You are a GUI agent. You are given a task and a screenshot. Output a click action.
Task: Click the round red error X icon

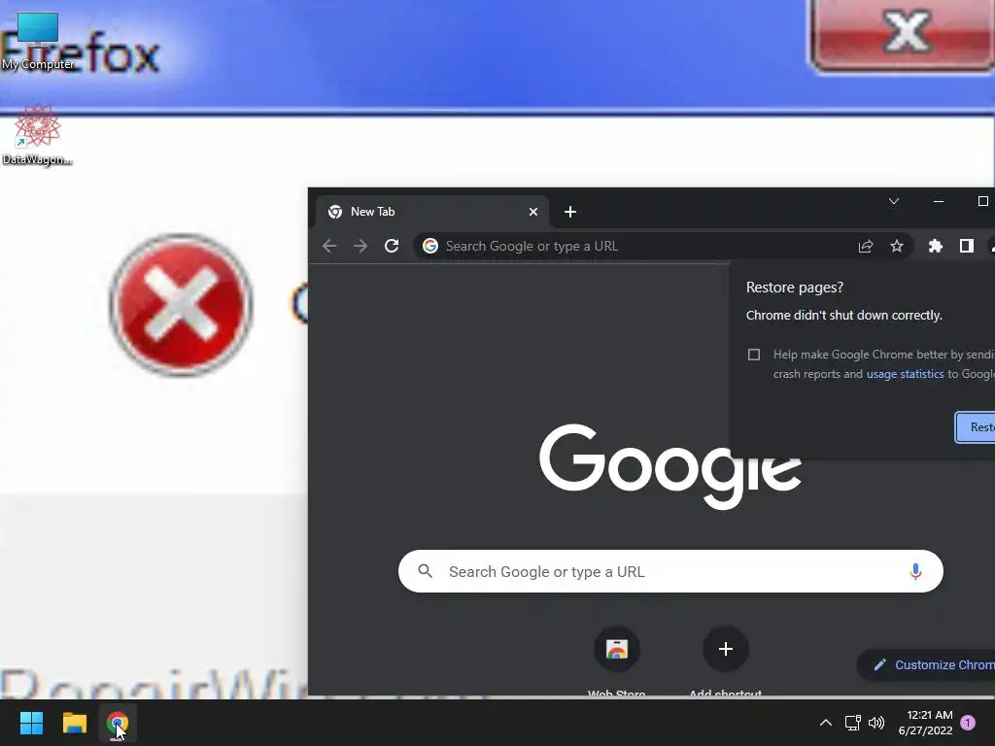[x=181, y=305]
